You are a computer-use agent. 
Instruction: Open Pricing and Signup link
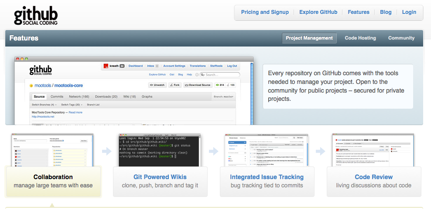[x=265, y=12]
